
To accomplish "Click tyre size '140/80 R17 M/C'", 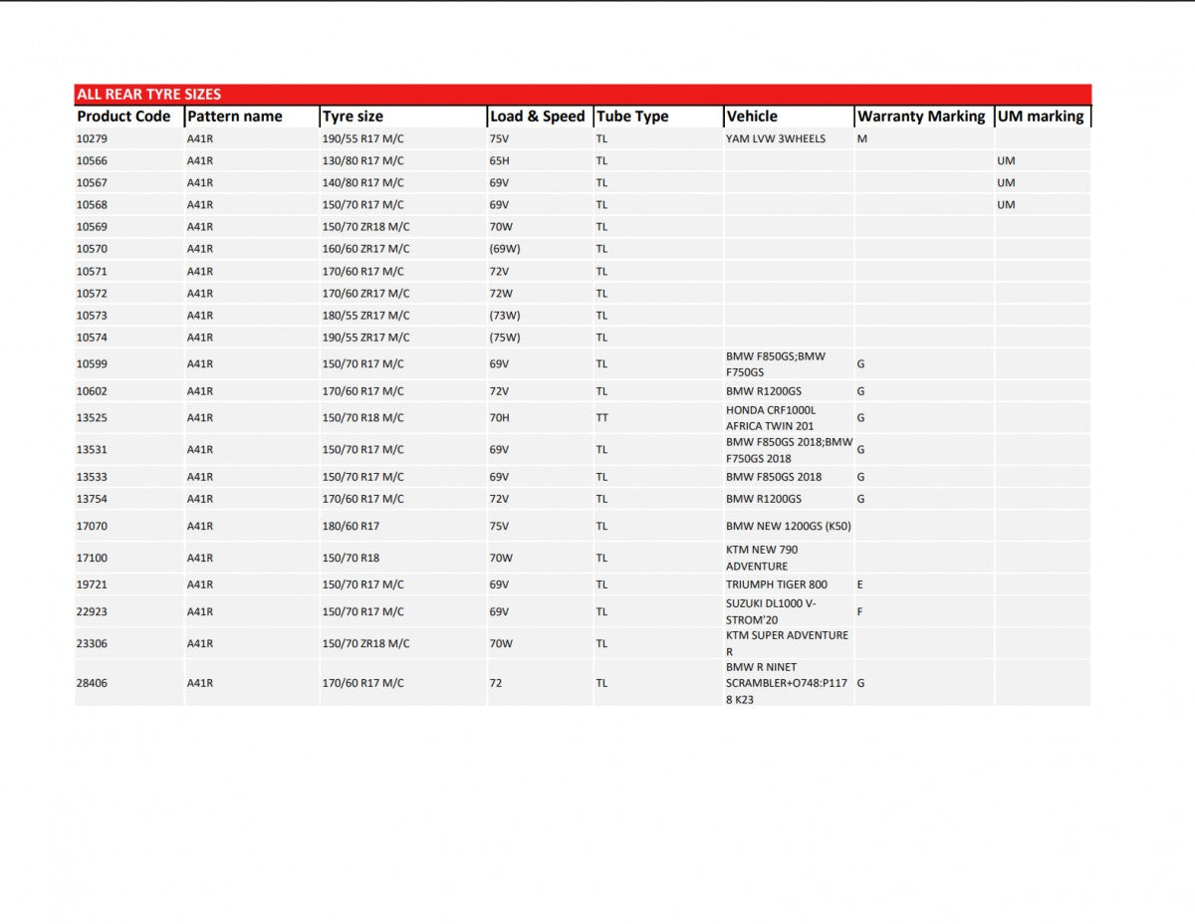I will [363, 183].
